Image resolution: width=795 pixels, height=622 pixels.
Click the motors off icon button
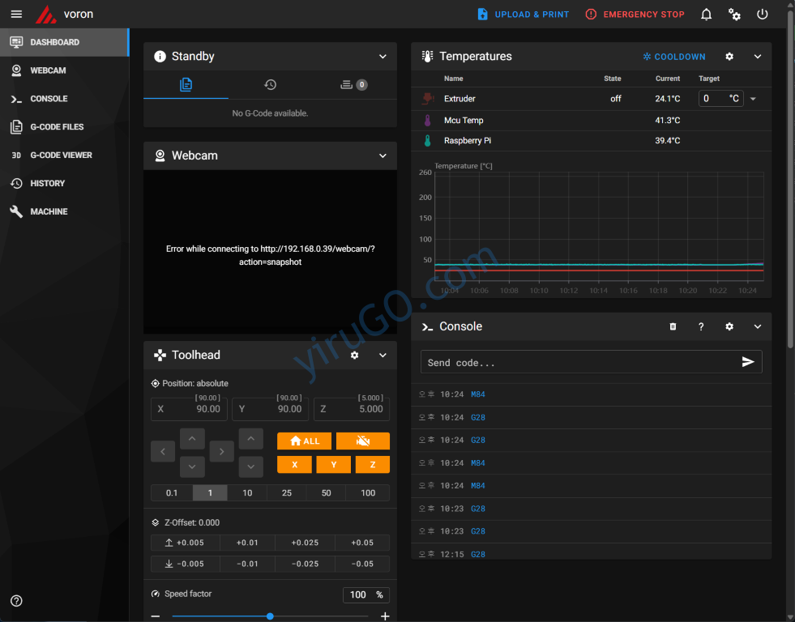[x=363, y=441]
